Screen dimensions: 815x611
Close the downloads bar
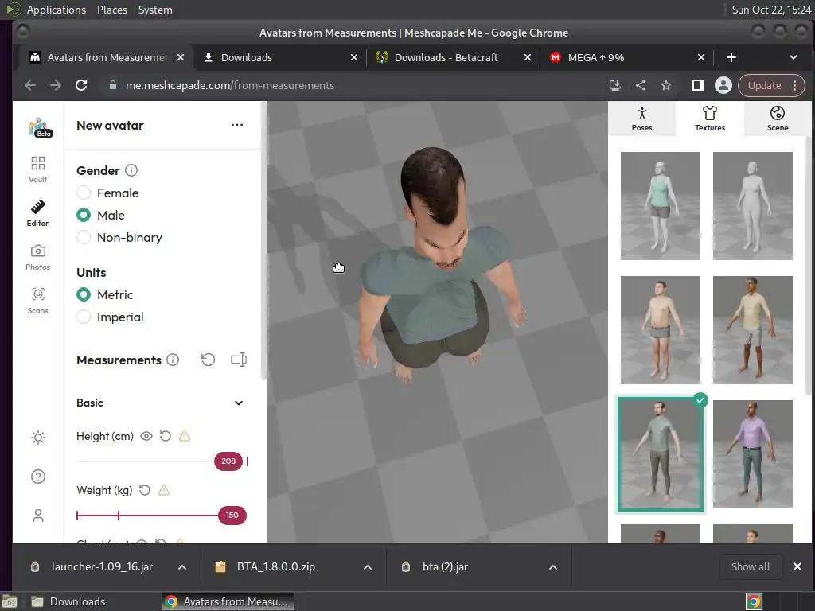click(x=797, y=566)
